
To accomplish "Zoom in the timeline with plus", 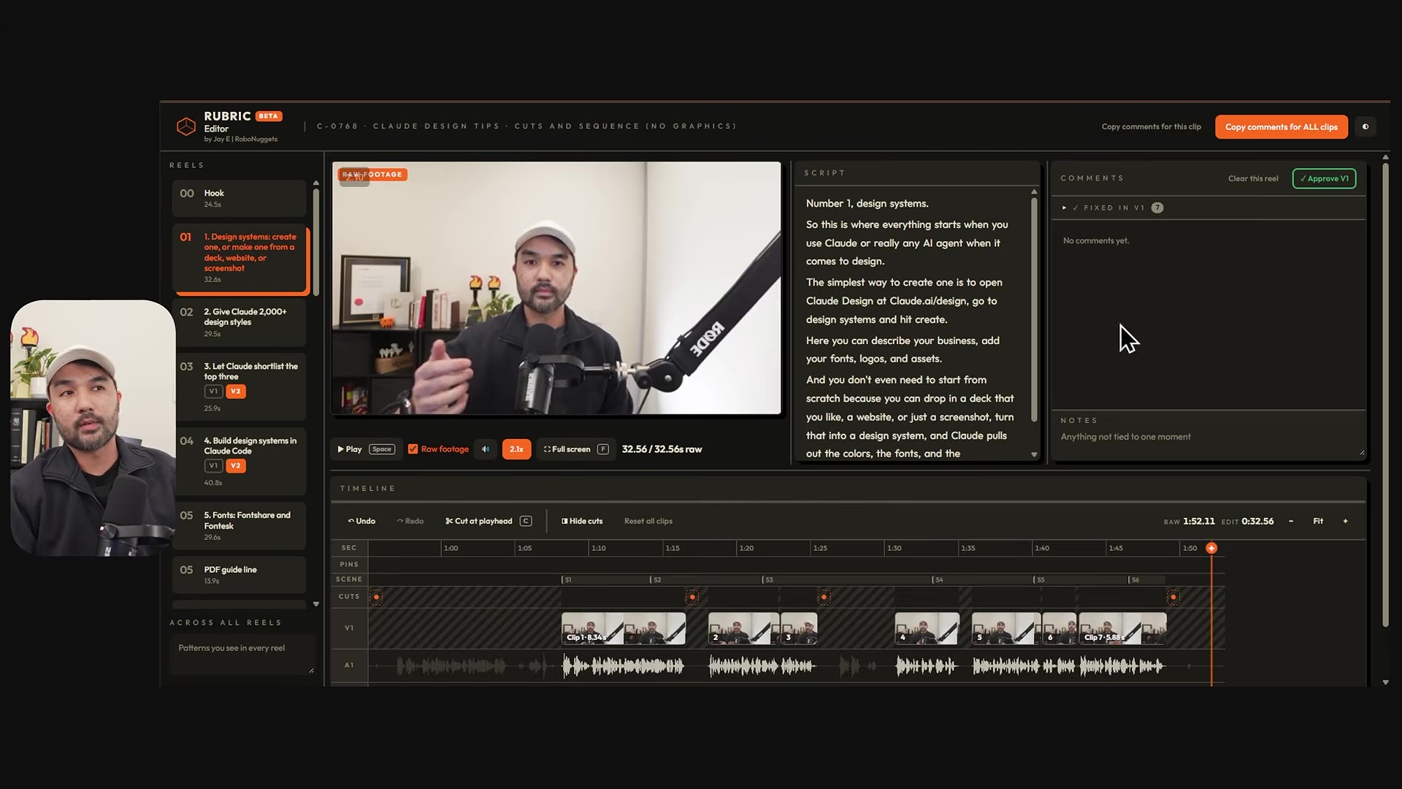I will click(1345, 521).
